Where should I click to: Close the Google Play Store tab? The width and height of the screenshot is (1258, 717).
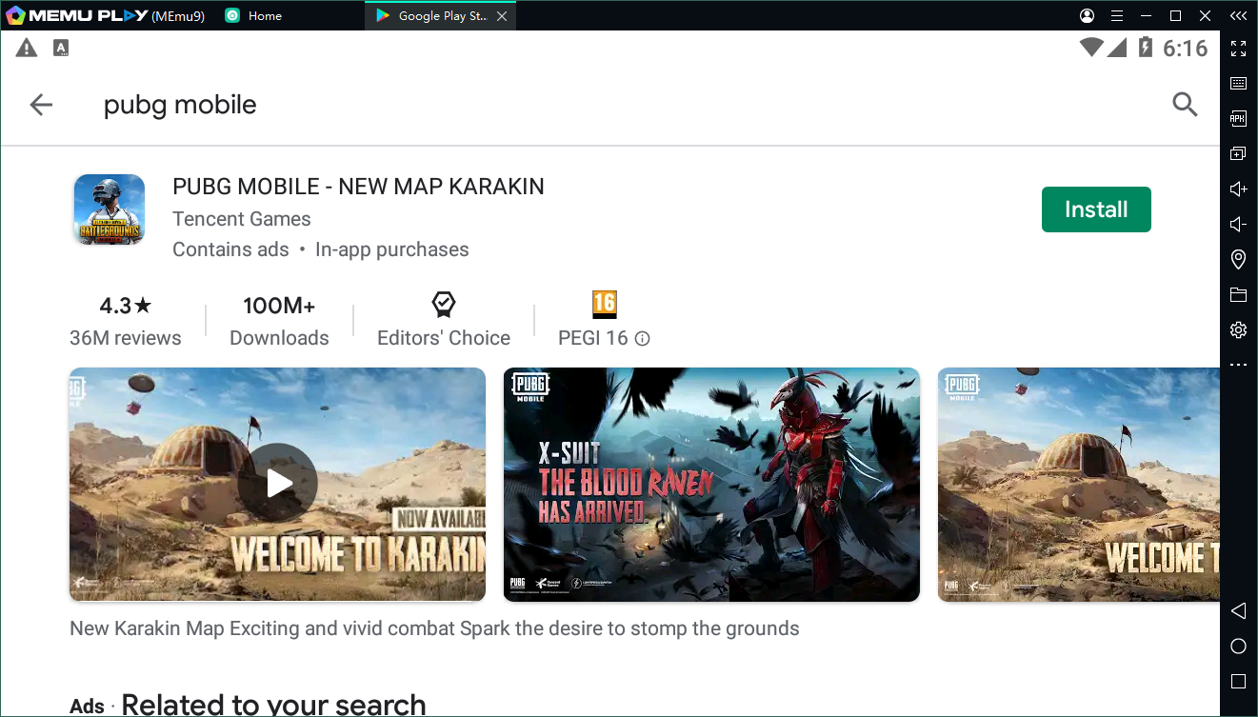point(503,16)
